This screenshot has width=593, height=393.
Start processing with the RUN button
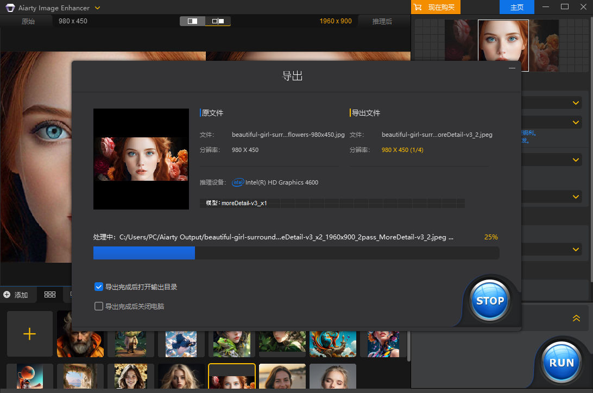coord(562,363)
